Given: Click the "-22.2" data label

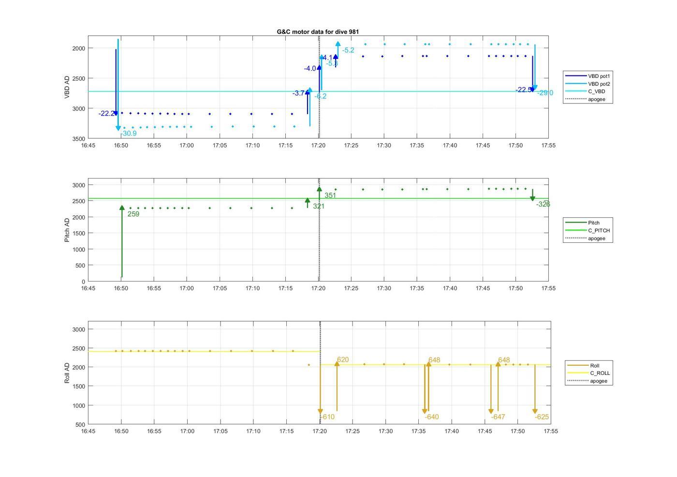Looking at the screenshot, I should (106, 114).
